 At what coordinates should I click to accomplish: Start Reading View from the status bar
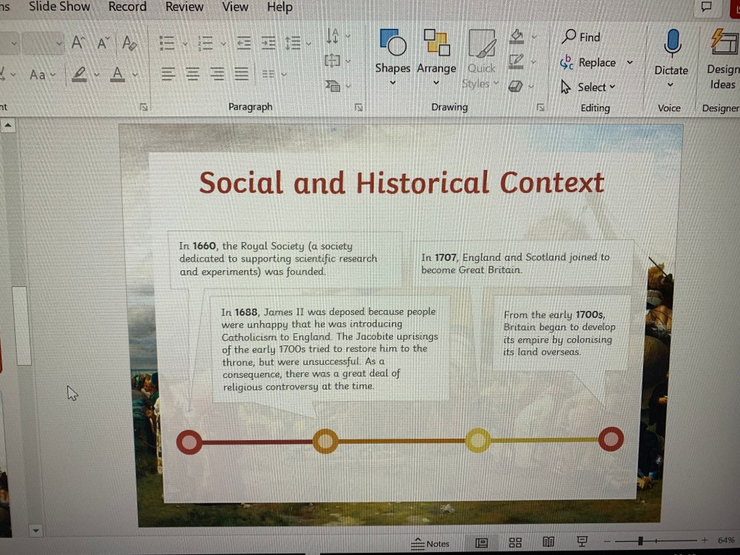pyautogui.click(x=548, y=543)
